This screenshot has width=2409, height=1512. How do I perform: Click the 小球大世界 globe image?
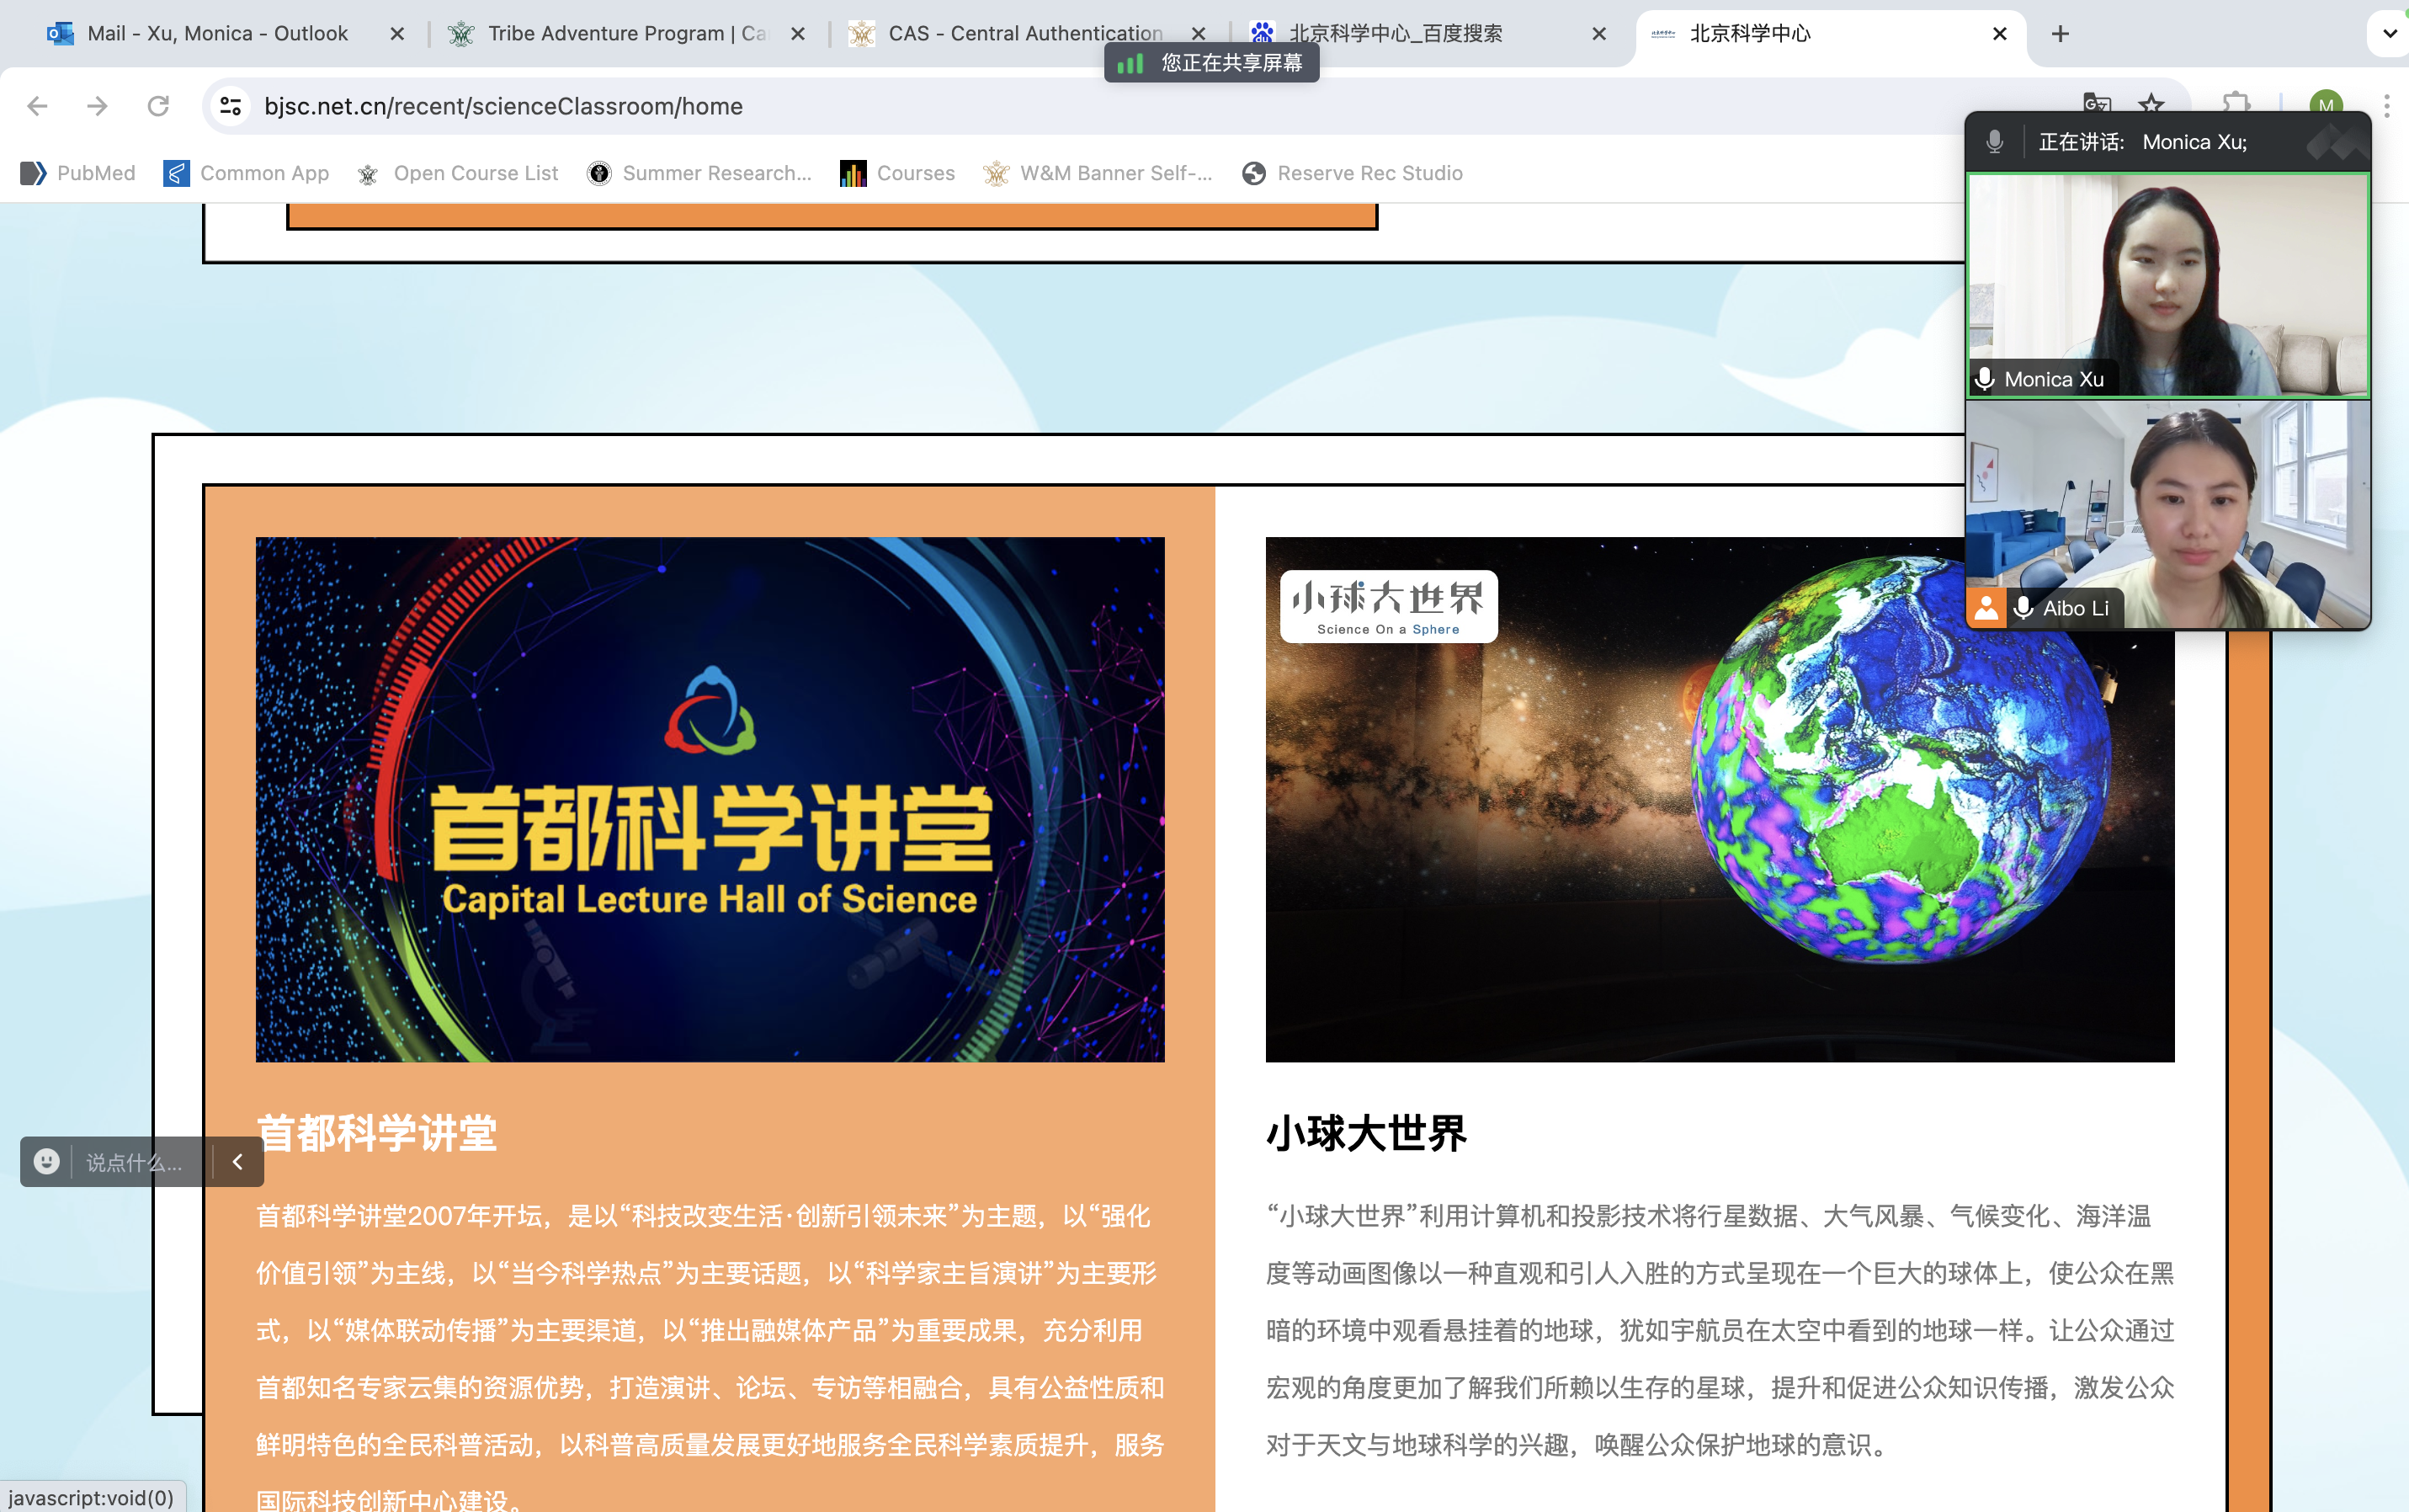tap(1720, 799)
